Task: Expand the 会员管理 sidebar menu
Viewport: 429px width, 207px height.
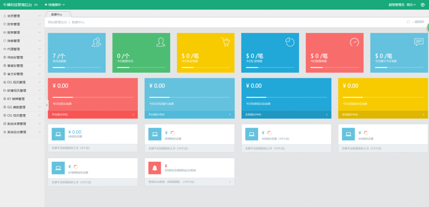Action: tap(22, 16)
